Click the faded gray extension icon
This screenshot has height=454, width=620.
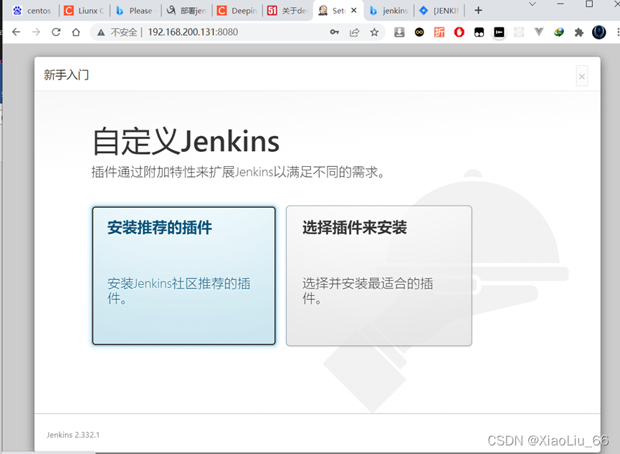(x=519, y=32)
